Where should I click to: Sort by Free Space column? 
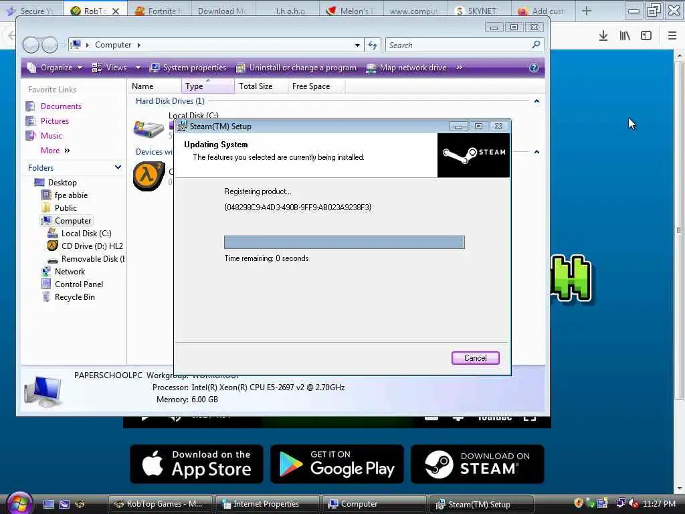316,86
